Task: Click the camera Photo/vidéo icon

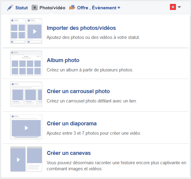Action: (x=35, y=8)
